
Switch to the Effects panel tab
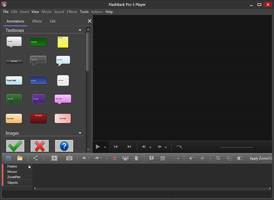click(x=37, y=21)
